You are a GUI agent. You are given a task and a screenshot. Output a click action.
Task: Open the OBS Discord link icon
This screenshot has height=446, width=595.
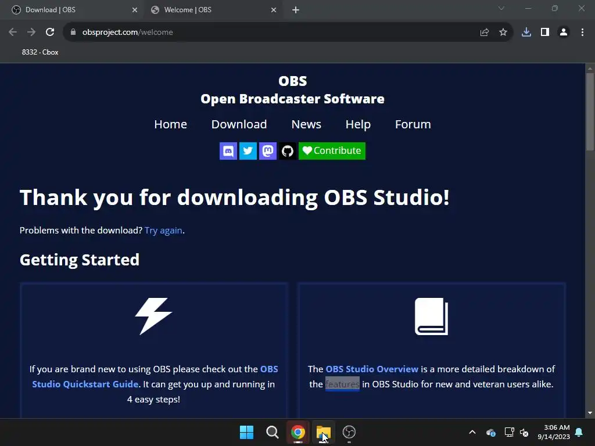(x=228, y=151)
